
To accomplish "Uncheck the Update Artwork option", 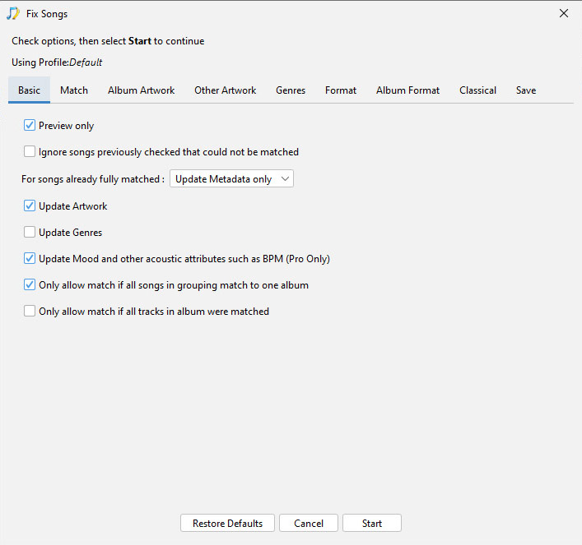I will click(30, 206).
